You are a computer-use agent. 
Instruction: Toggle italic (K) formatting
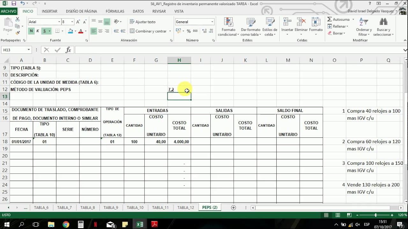click(x=38, y=31)
